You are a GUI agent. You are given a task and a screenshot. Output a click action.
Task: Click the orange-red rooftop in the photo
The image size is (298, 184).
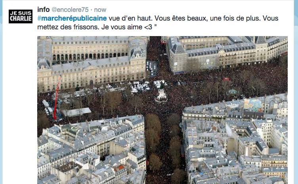click(x=119, y=168)
